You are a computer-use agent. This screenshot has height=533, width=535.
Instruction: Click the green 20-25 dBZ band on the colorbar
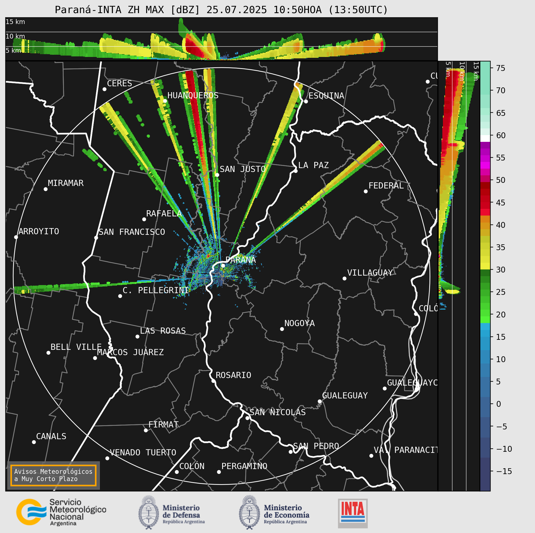(485, 303)
